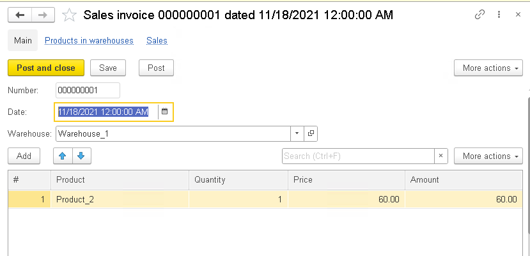Select the Product_2 table cell
This screenshot has width=530, height=256.
click(x=120, y=200)
